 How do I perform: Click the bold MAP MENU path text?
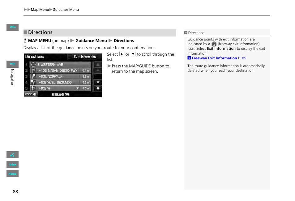pos(40,41)
